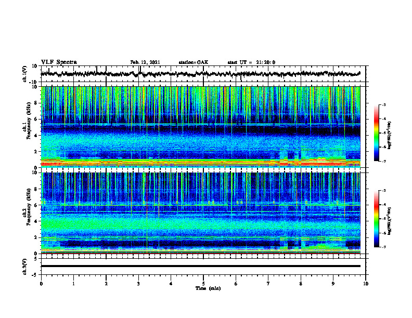
Task: Click the log(PSD) label beside the ch.2 color bar
Action: [x=390, y=221]
